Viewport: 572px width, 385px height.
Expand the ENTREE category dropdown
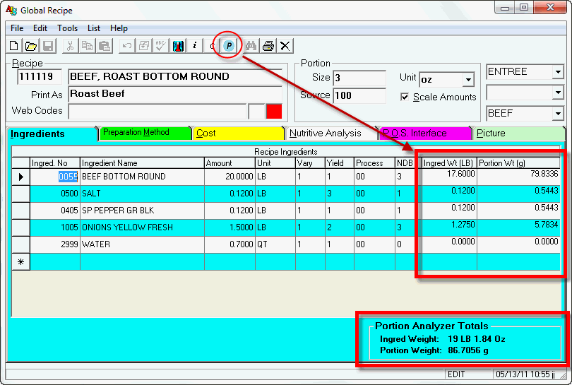(x=557, y=72)
